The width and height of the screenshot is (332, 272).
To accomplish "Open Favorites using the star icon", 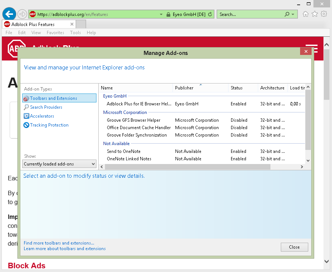I will click(314, 13).
